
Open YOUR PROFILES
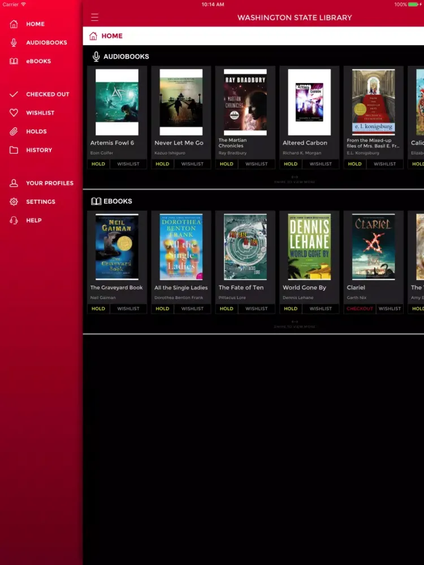[x=50, y=183]
